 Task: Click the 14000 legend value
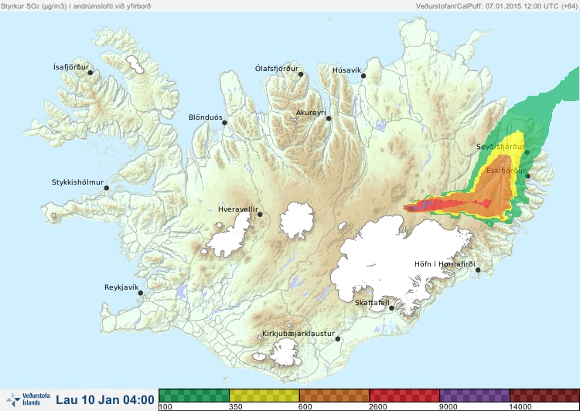(x=520, y=406)
